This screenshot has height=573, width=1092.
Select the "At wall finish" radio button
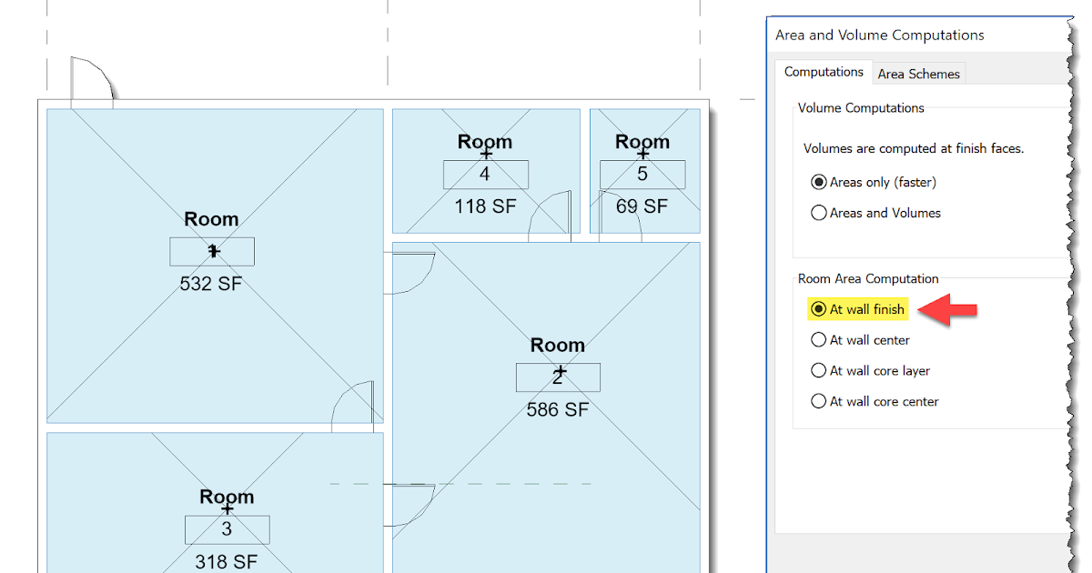(x=818, y=309)
